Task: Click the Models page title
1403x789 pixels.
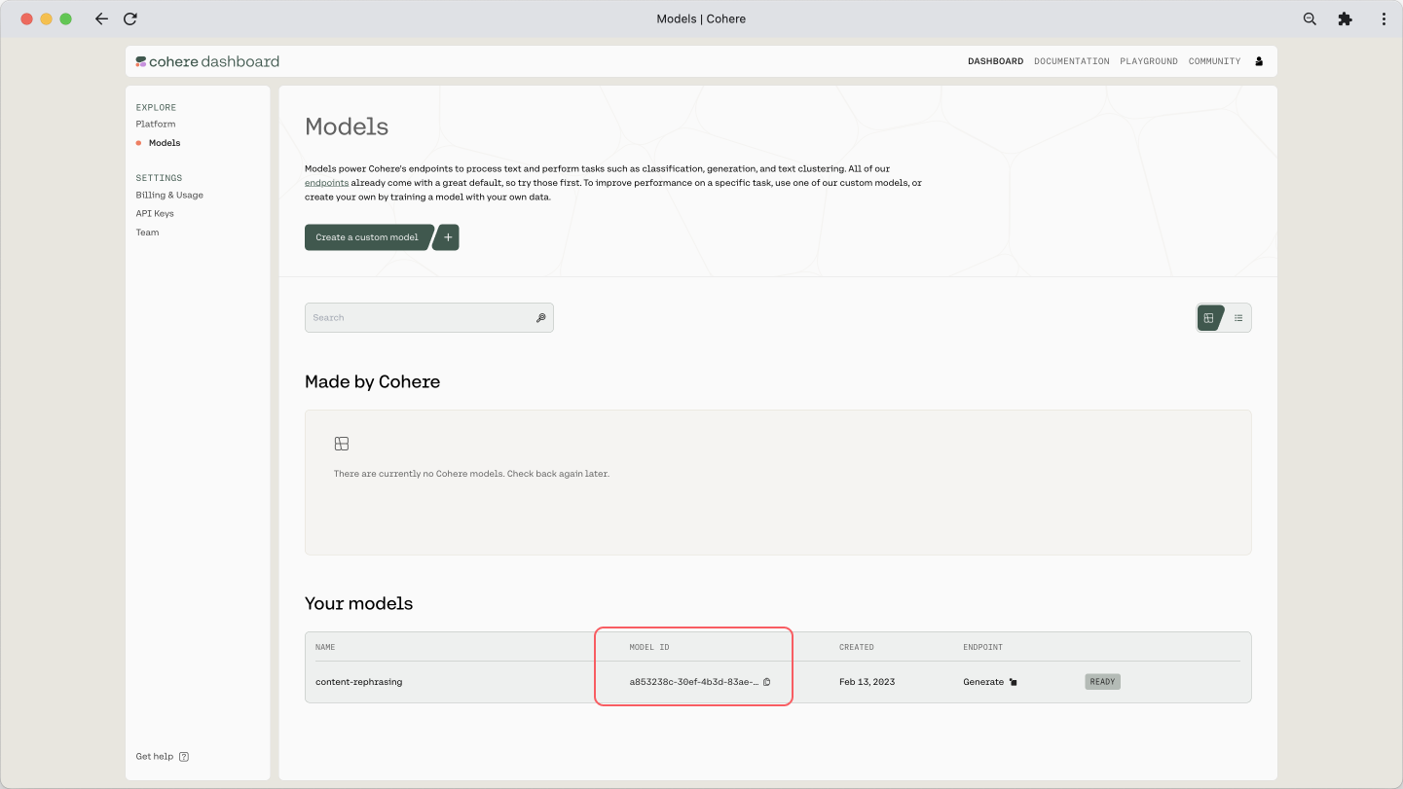Action: (347, 127)
